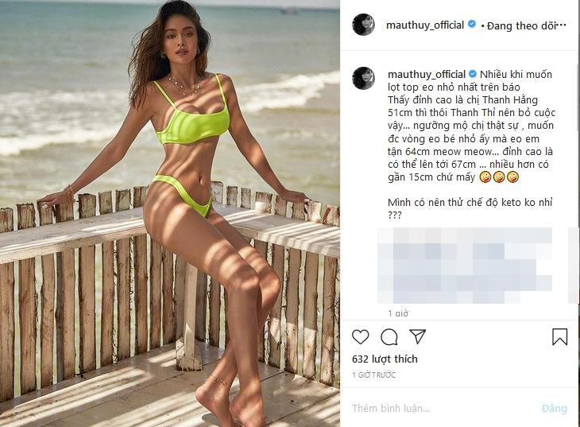Click header profile avatar of mauthuy_official

(364, 25)
